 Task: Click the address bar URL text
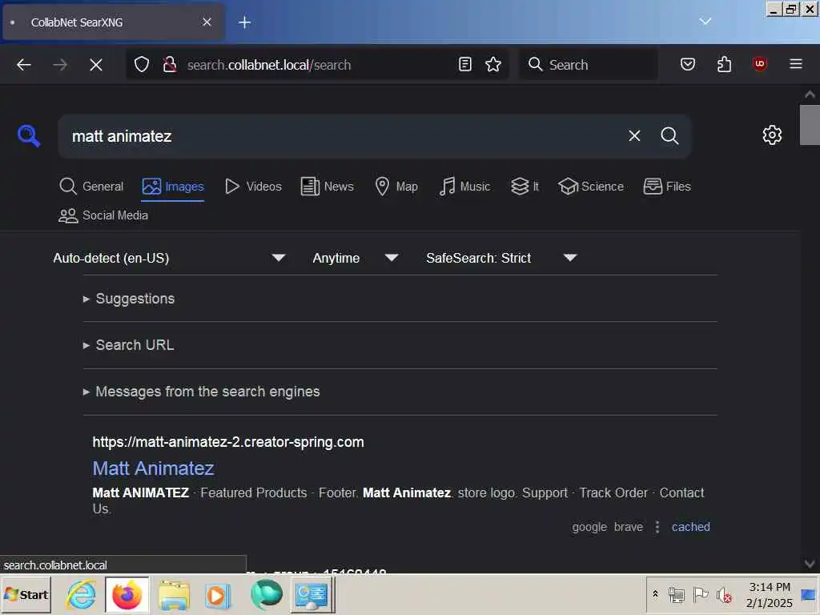click(x=269, y=65)
